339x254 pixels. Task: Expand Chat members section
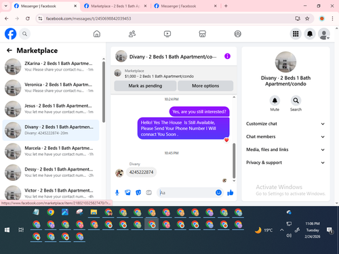coord(285,137)
